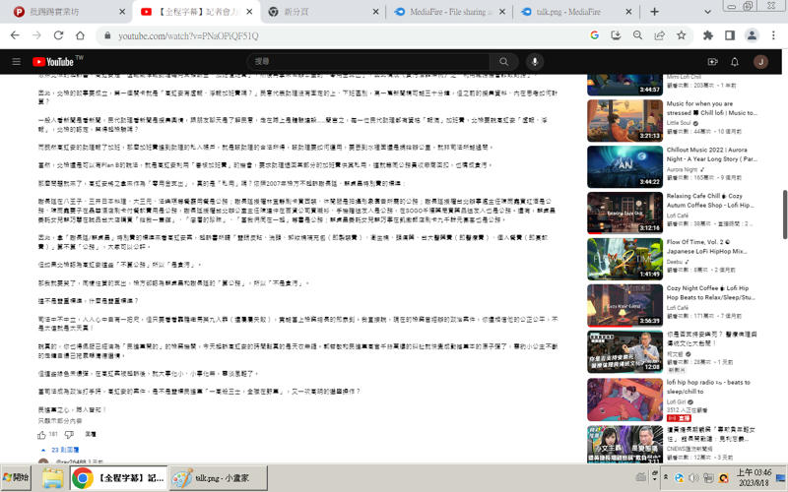
Task: Expand the tab search chevron
Action: click(x=707, y=12)
